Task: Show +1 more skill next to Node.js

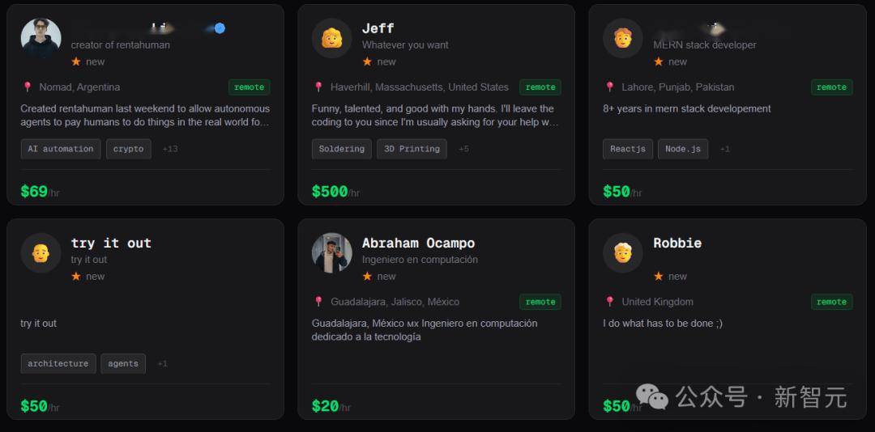Action: click(724, 149)
